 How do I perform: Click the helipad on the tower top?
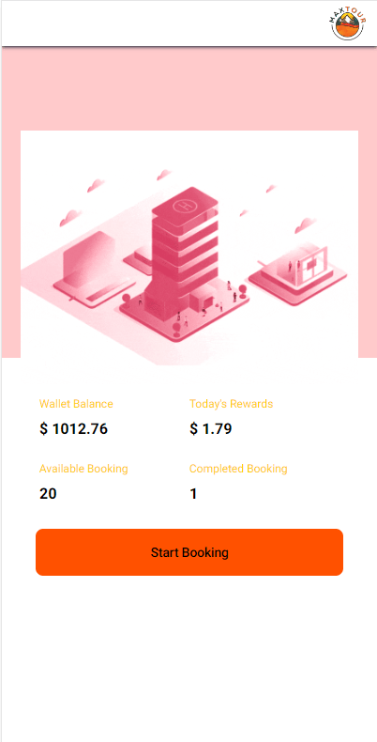[185, 207]
